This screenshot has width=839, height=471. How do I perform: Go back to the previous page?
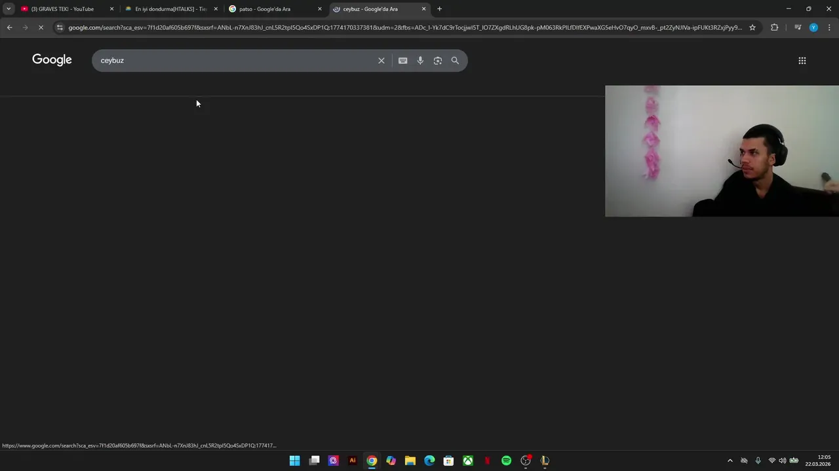click(9, 27)
